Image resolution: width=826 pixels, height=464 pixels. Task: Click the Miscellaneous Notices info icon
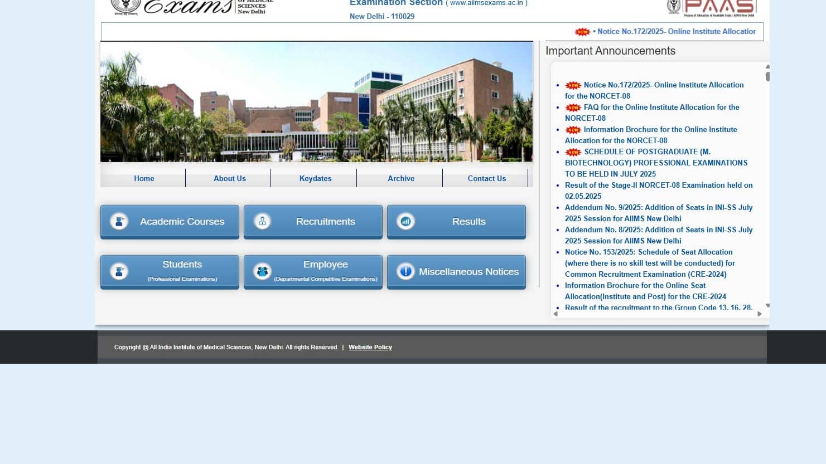tap(405, 271)
